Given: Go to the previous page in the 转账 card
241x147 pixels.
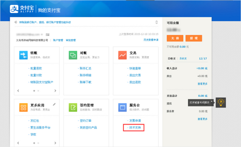Looking at the screenshot, I should pos(18,90).
